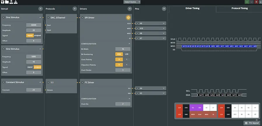Viewport: 262px width, 126px height.
Task: Click the green refresh button at top right
Action: click(247, 2)
